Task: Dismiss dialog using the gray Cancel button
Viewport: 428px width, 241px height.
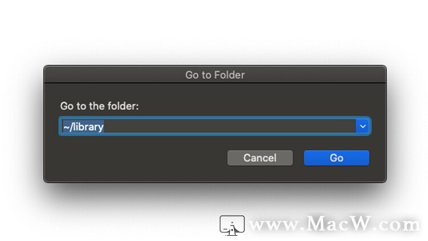Action: click(260, 158)
